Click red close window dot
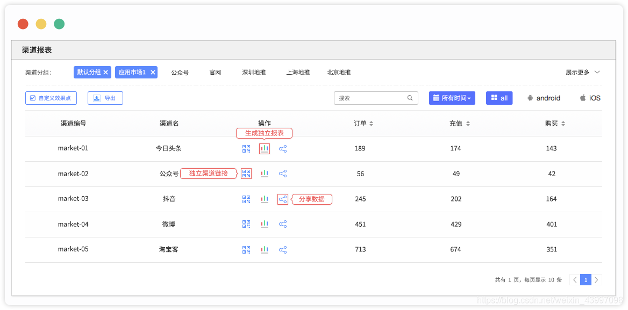 point(23,24)
